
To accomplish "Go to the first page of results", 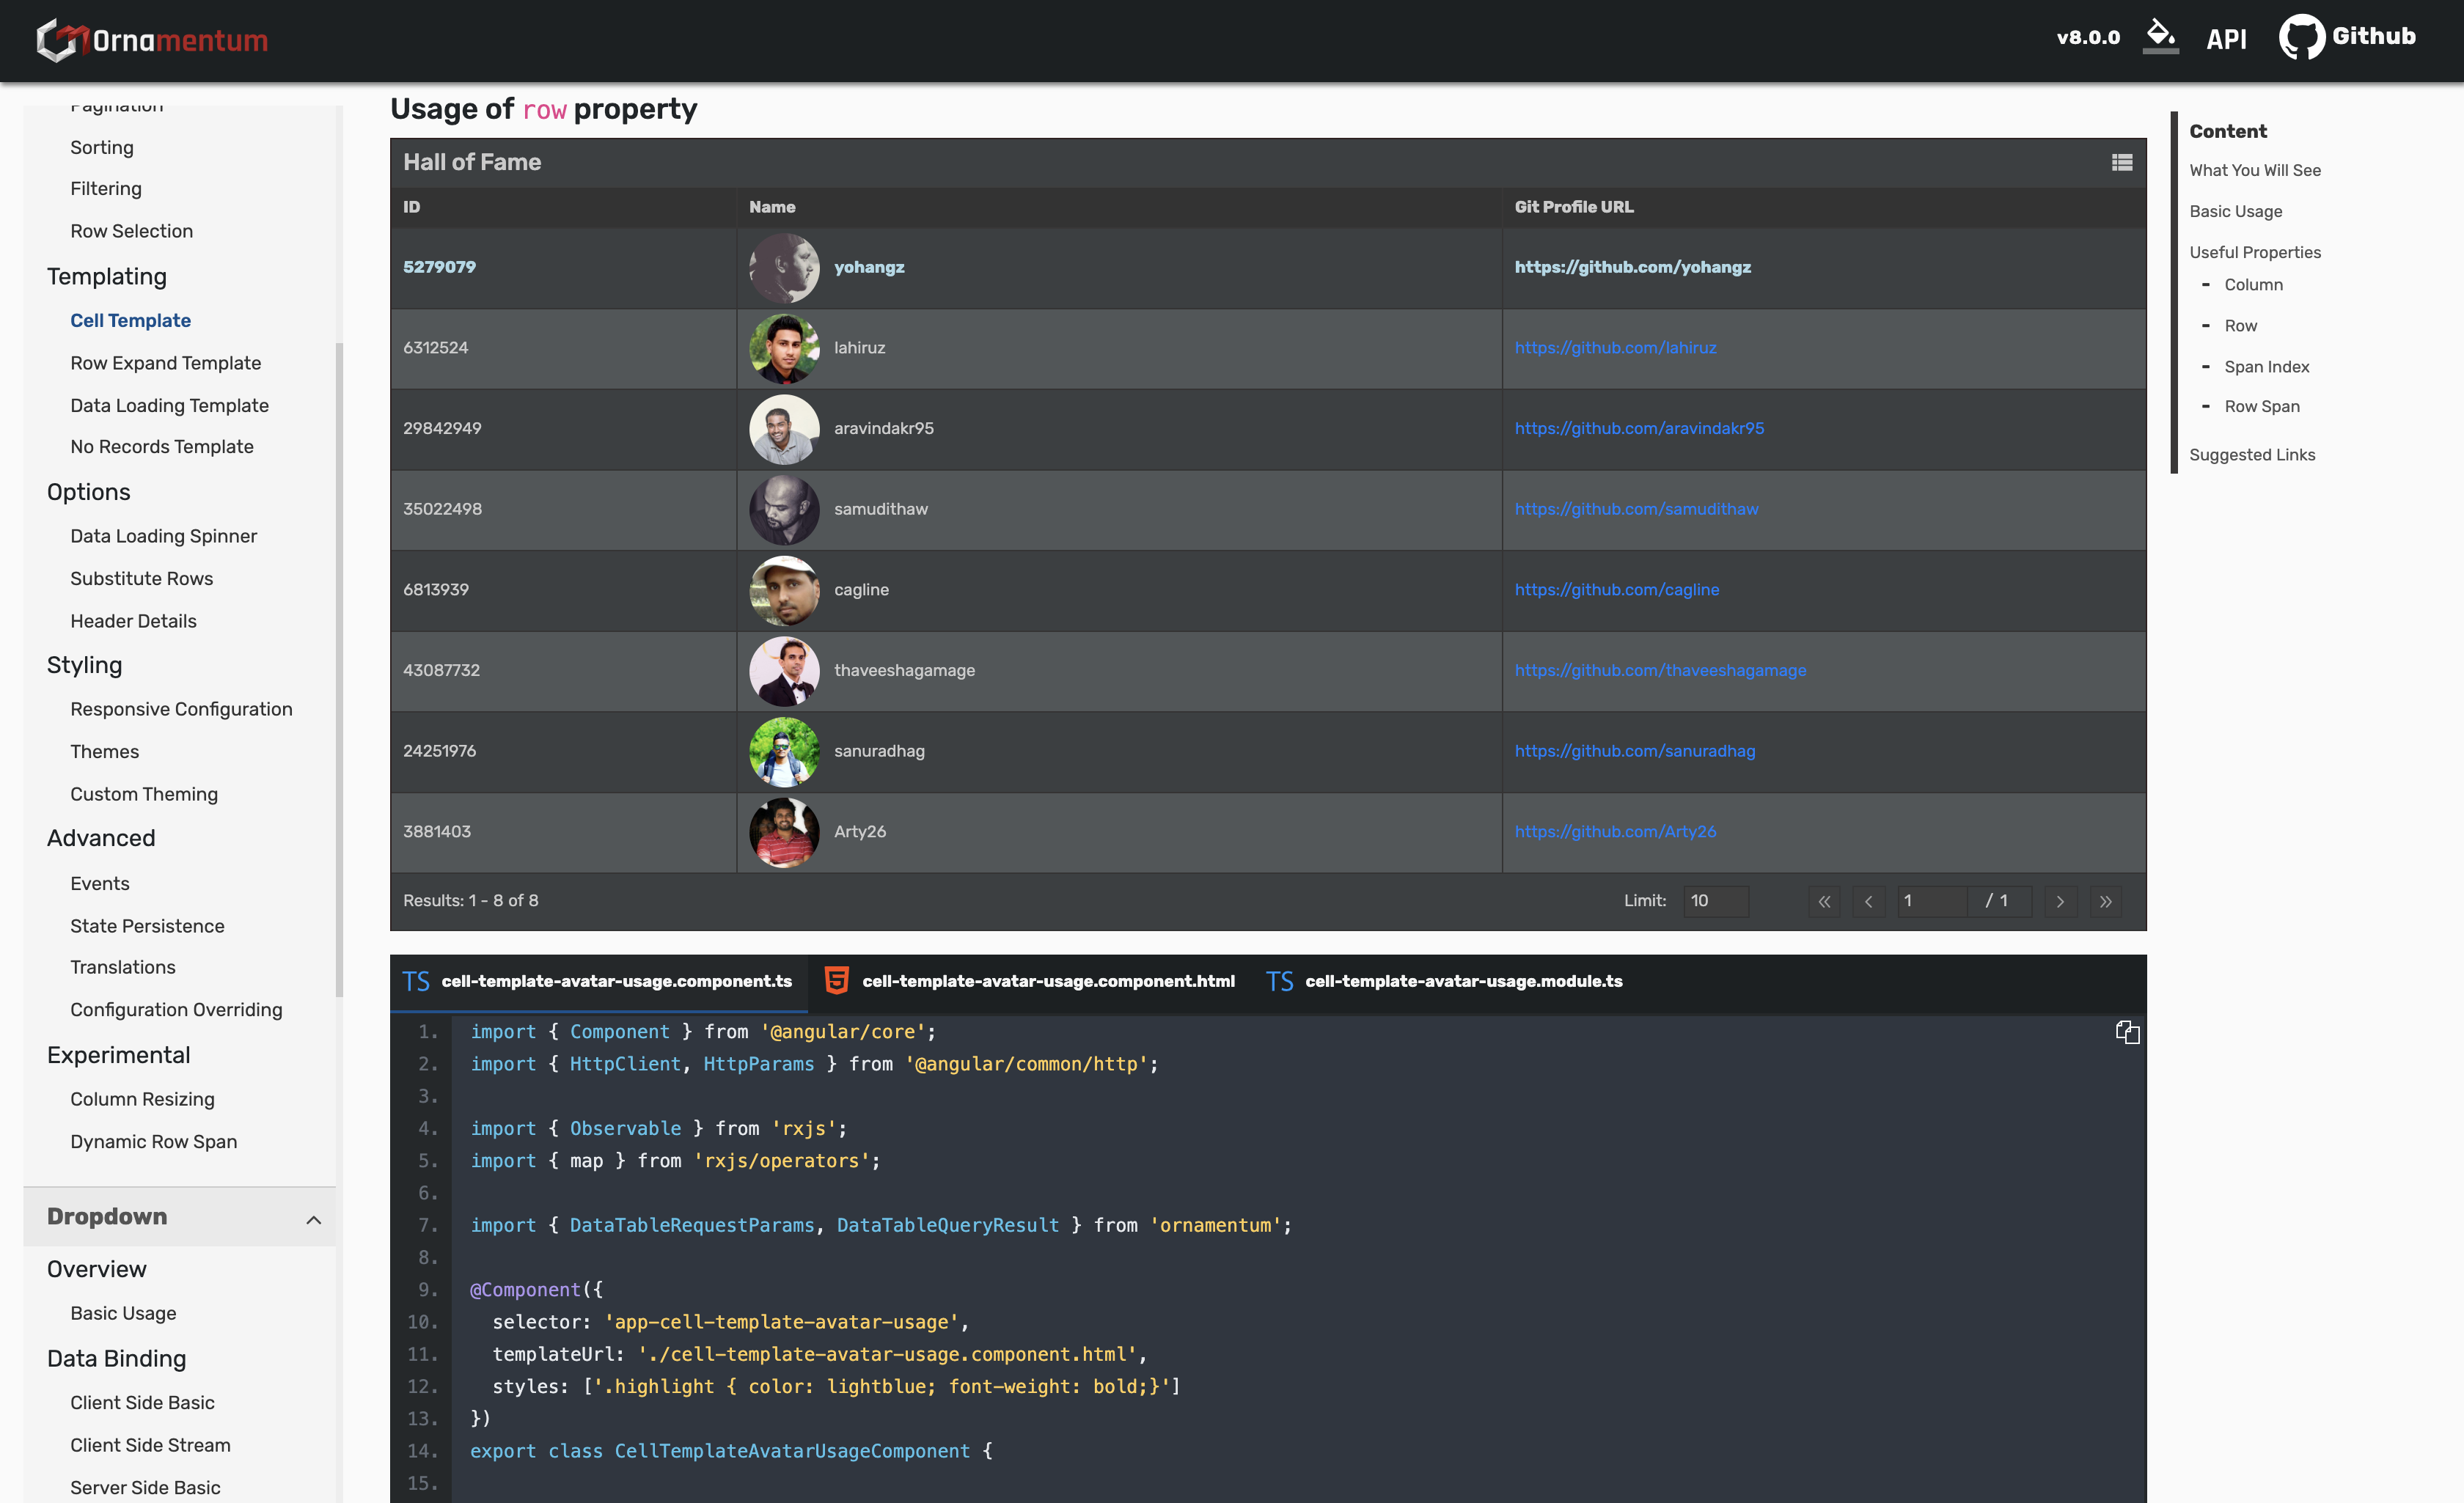I will click(1824, 901).
